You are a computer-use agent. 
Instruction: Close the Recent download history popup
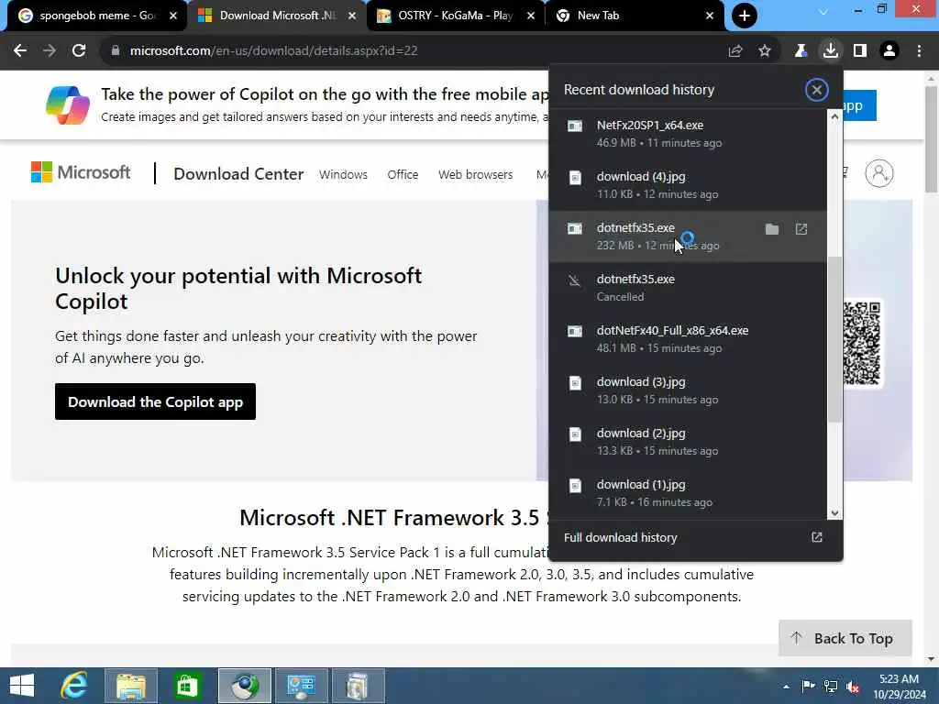pos(816,90)
